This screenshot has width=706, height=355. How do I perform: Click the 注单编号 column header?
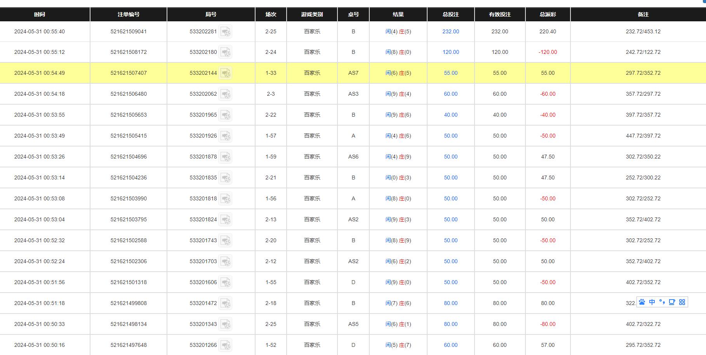tap(129, 14)
